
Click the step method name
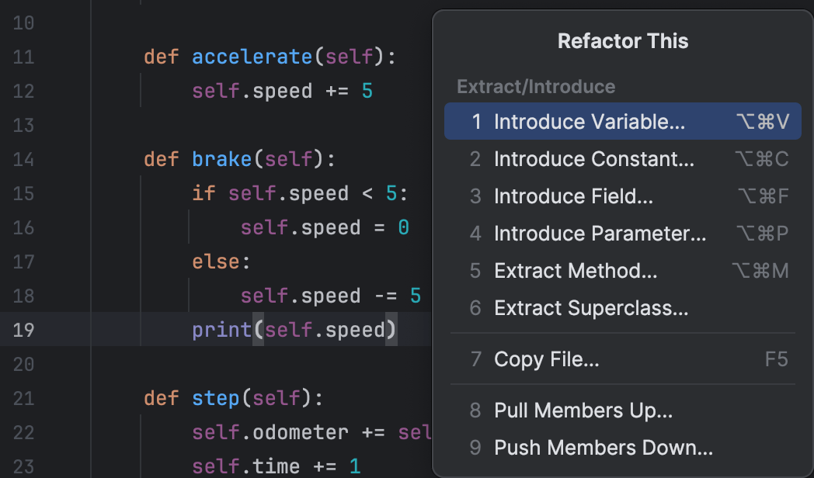pos(216,399)
